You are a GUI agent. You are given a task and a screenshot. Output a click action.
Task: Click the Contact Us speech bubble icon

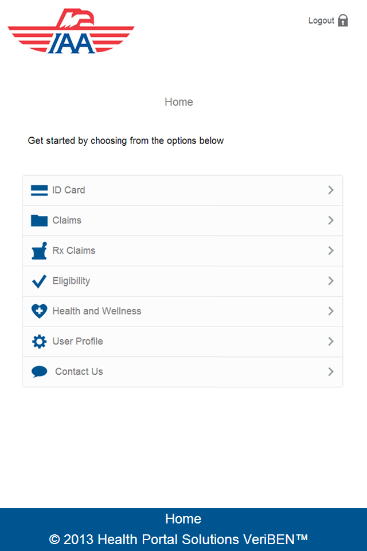39,372
